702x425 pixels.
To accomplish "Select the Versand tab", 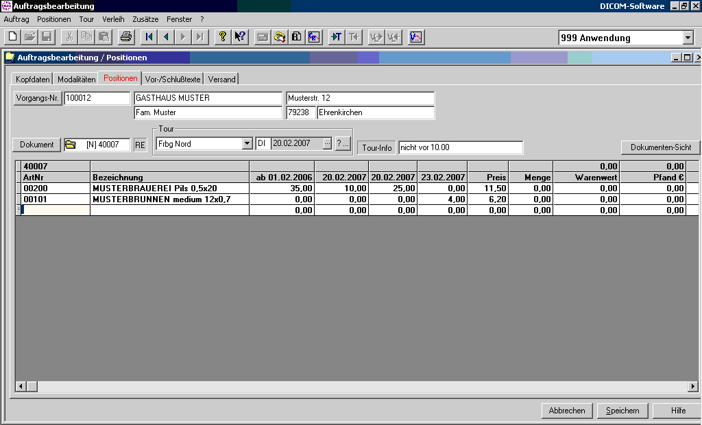I will (221, 80).
